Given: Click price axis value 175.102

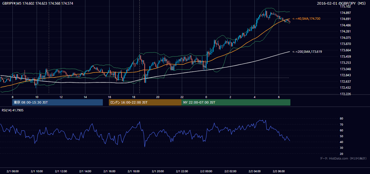Looking at the screenshot, I should click(x=345, y=6).
